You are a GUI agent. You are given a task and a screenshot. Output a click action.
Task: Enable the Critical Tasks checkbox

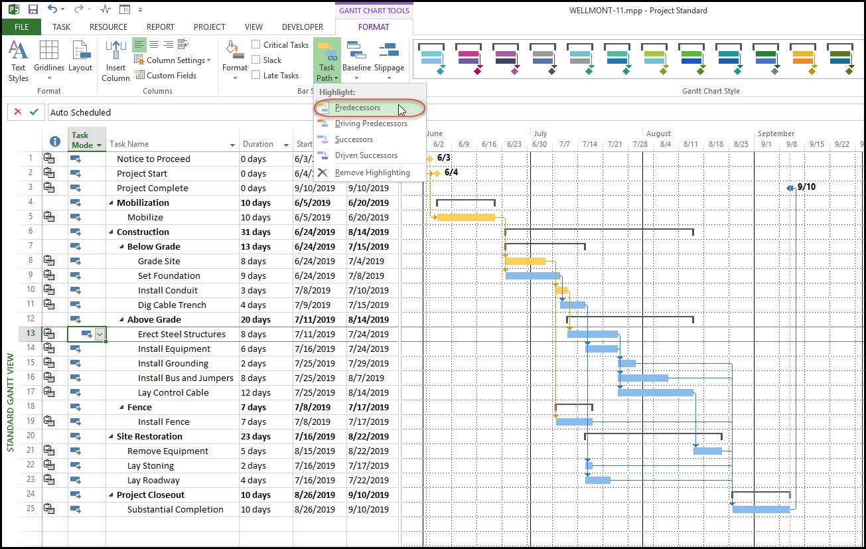click(254, 44)
